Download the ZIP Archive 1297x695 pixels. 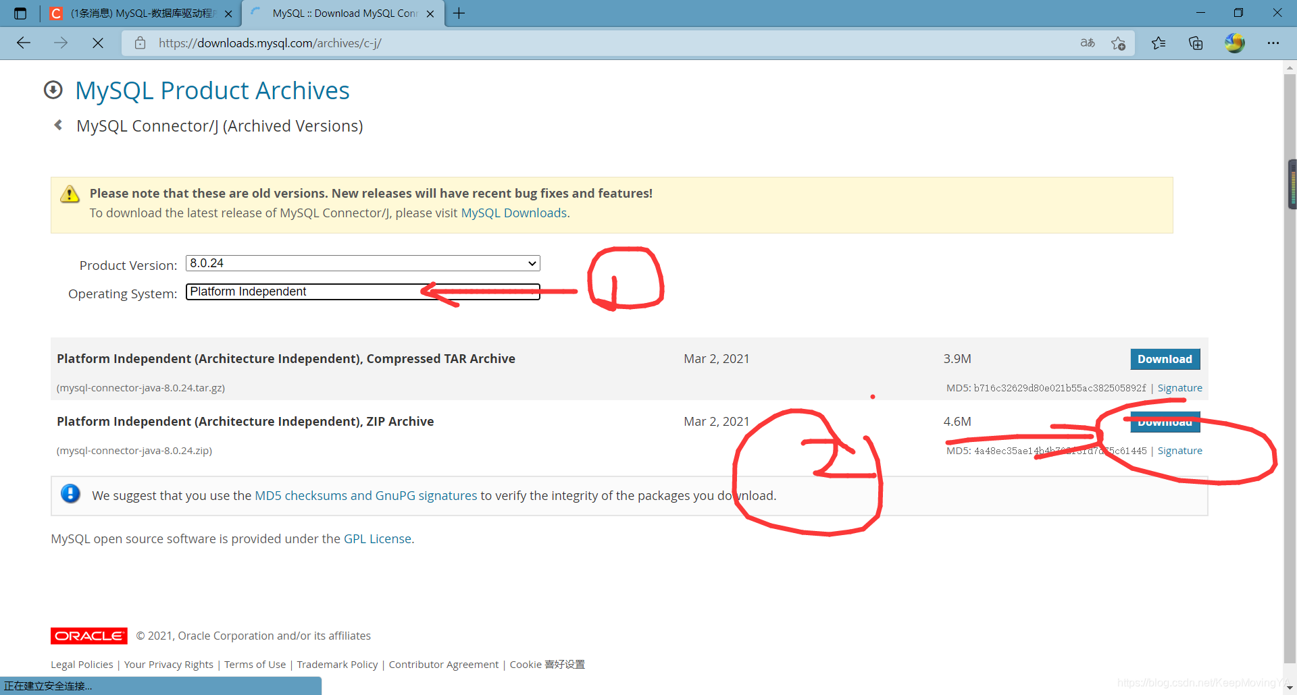1165,422
